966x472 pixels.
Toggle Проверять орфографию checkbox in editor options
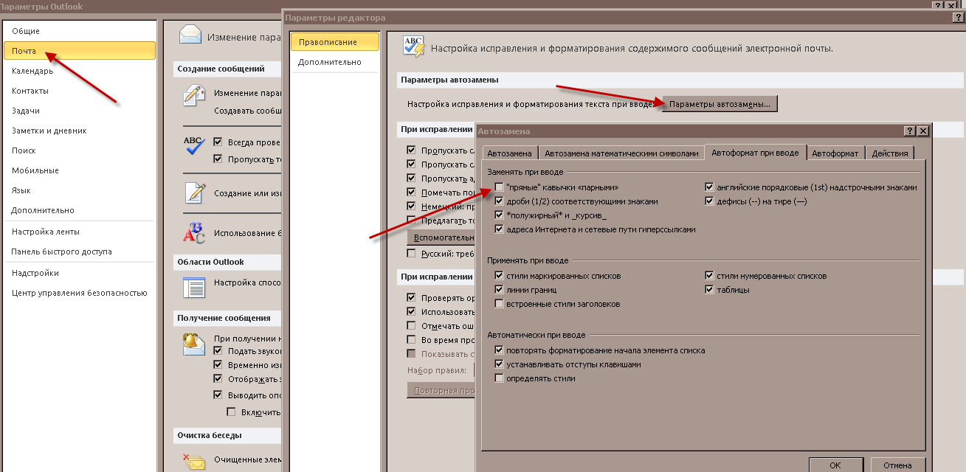[x=412, y=298]
